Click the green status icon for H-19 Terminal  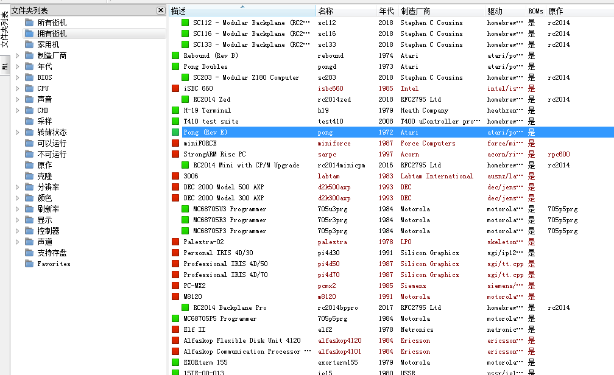coord(175,110)
